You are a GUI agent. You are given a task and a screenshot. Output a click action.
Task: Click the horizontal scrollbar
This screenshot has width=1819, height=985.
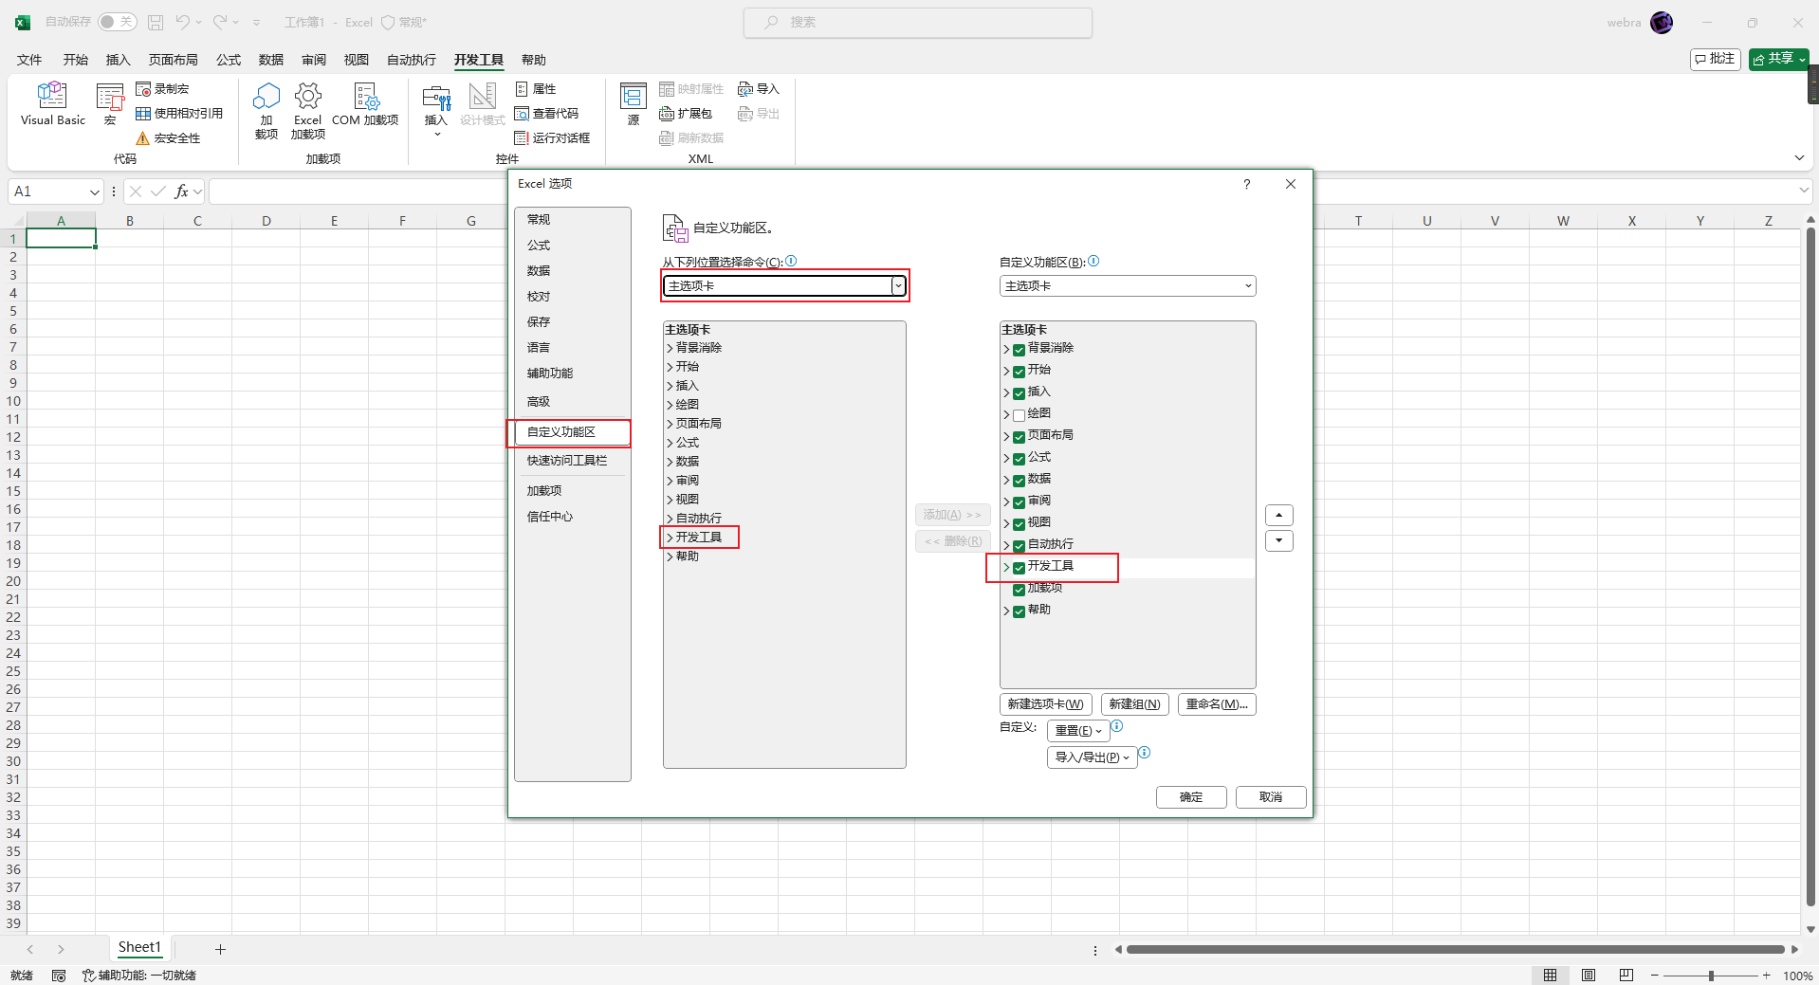pyautogui.click(x=1455, y=949)
